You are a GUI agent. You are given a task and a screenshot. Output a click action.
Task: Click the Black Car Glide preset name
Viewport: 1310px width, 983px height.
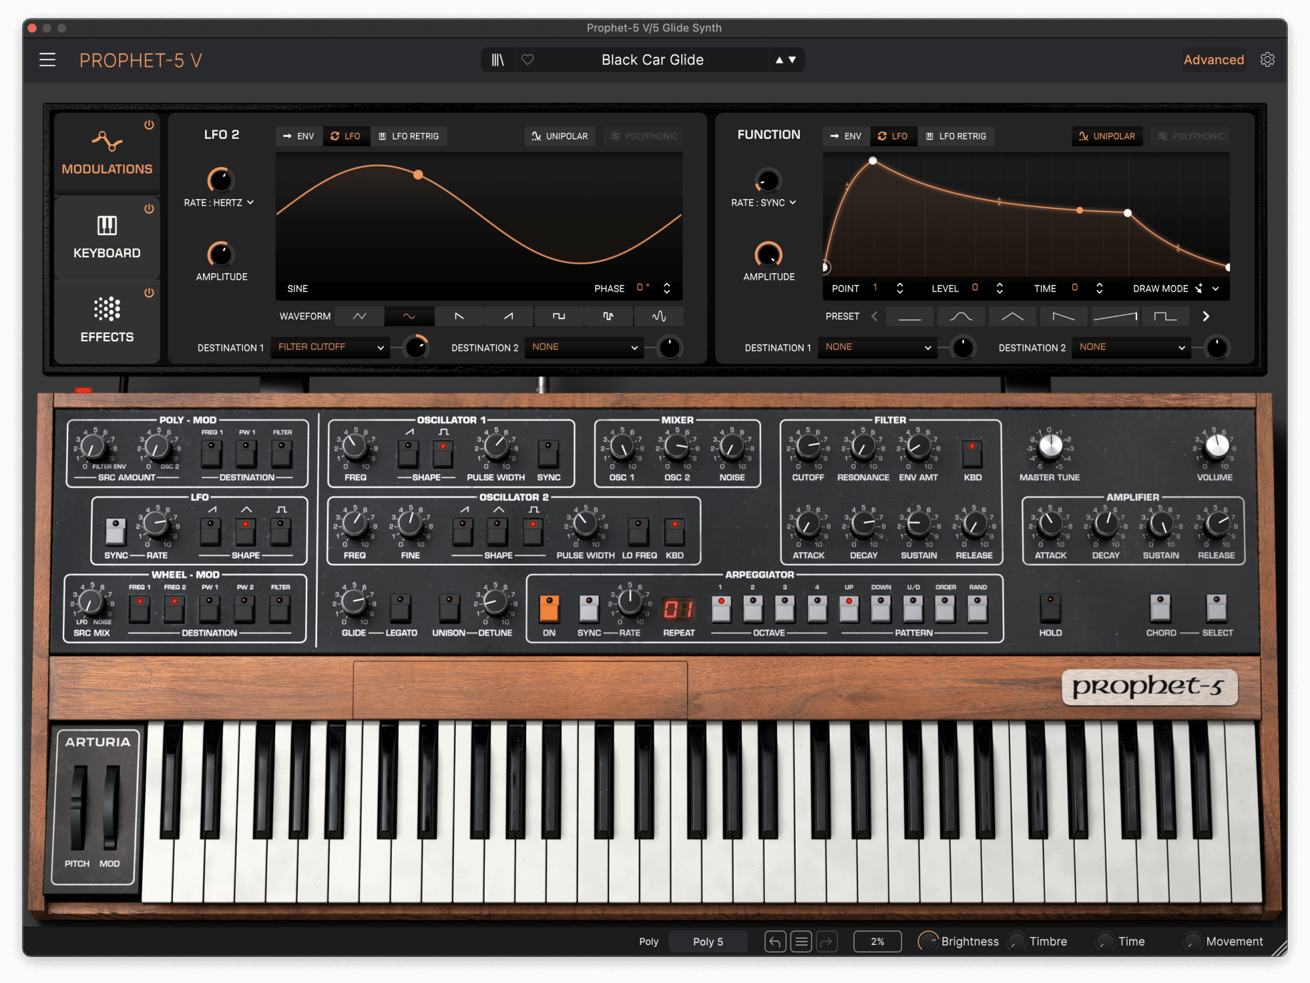pyautogui.click(x=652, y=60)
